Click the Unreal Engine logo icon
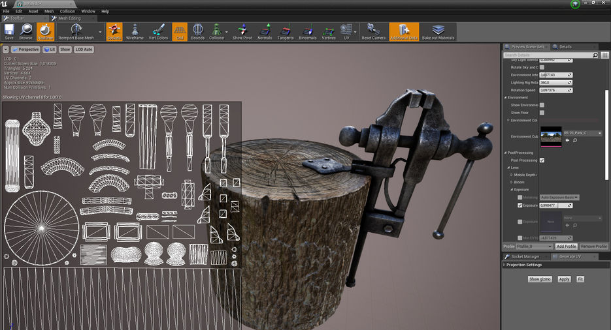 [5, 3]
